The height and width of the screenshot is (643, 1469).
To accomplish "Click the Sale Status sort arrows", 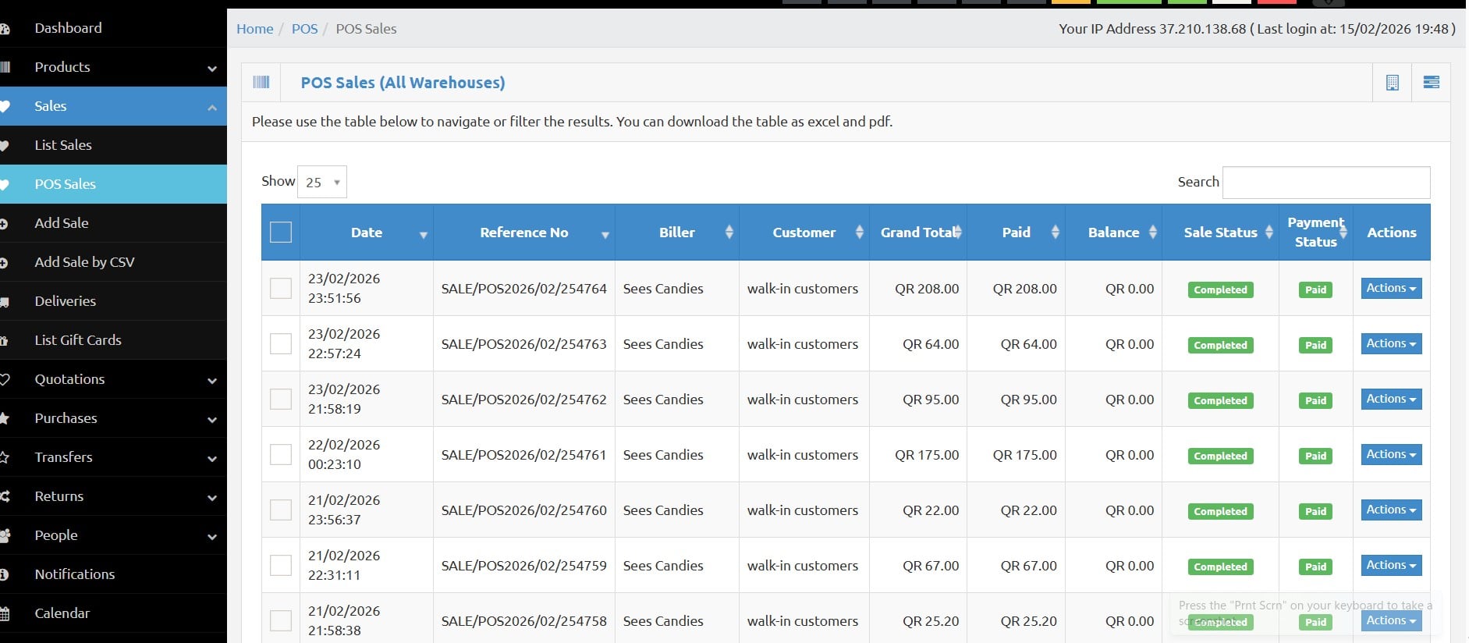I will click(1269, 232).
